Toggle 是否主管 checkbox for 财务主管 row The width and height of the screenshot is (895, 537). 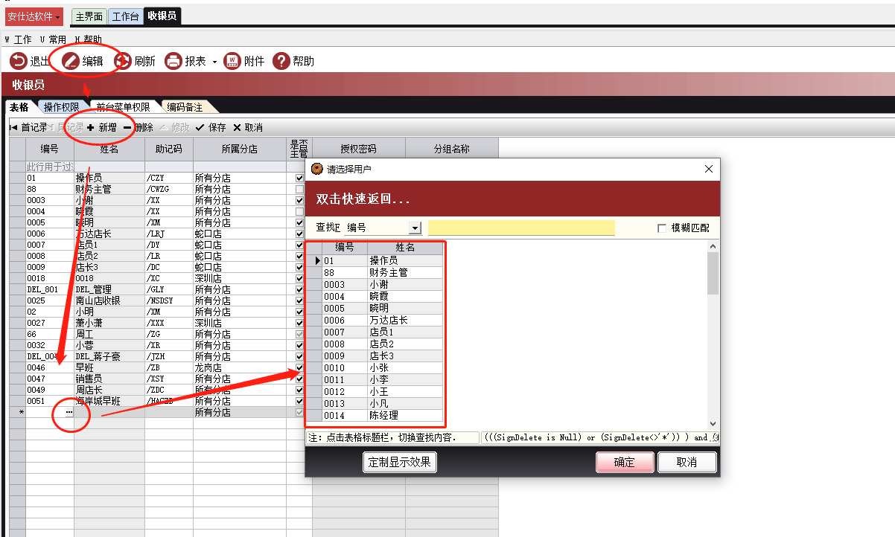(299, 190)
